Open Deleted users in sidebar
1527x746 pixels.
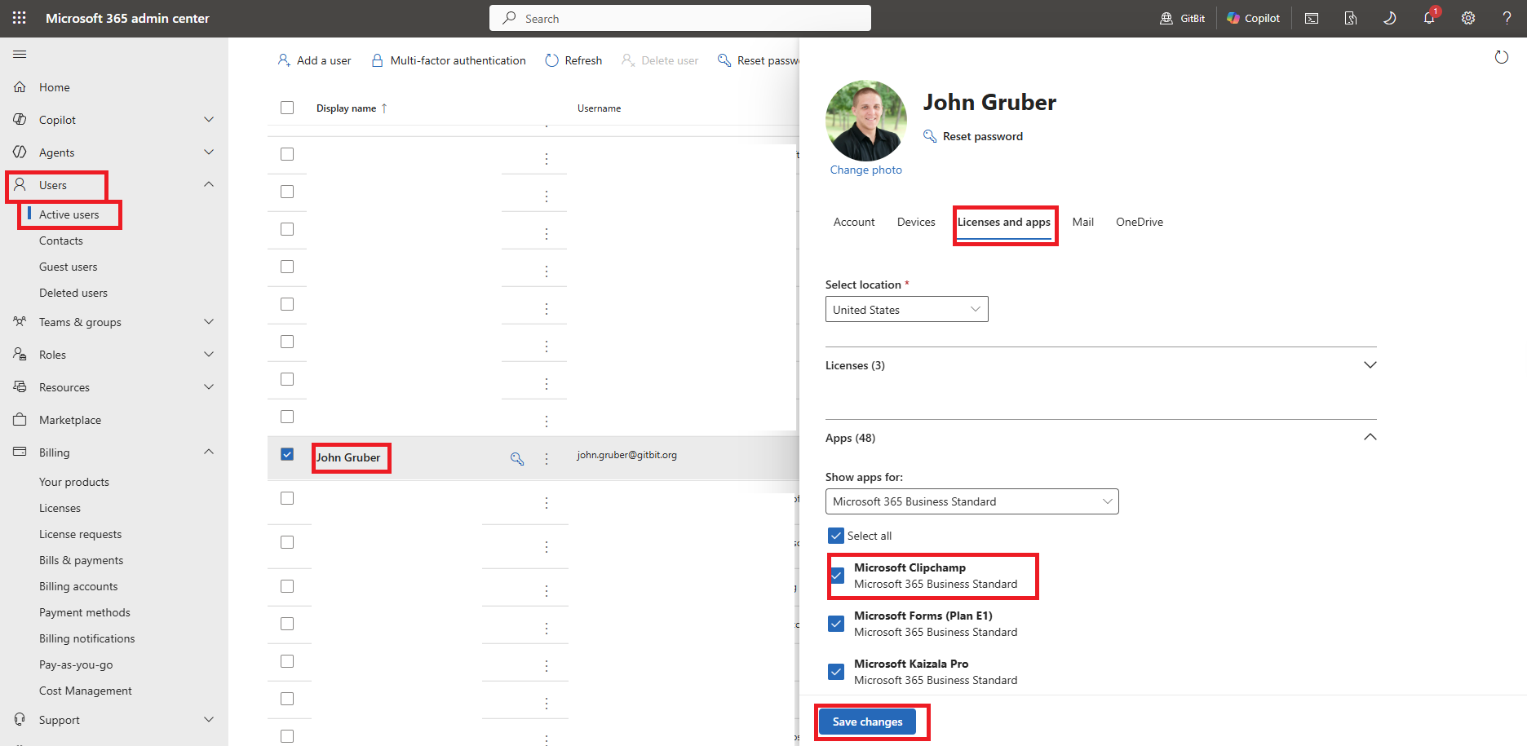pos(73,293)
